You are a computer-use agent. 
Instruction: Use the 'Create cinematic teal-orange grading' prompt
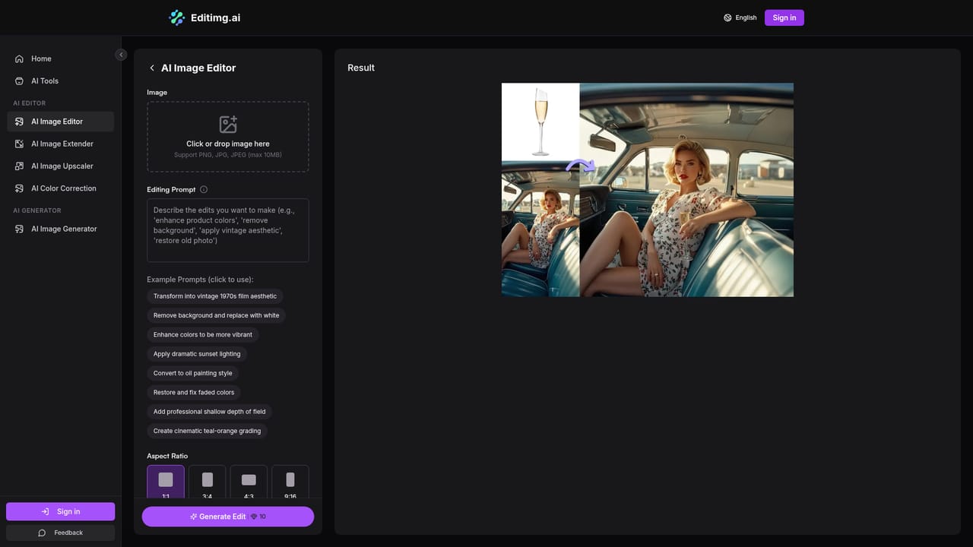(207, 431)
